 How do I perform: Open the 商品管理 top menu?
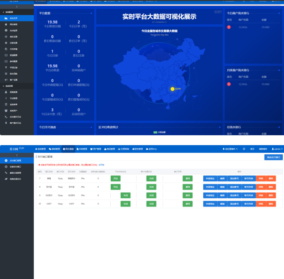pyautogui.click(x=110, y=149)
